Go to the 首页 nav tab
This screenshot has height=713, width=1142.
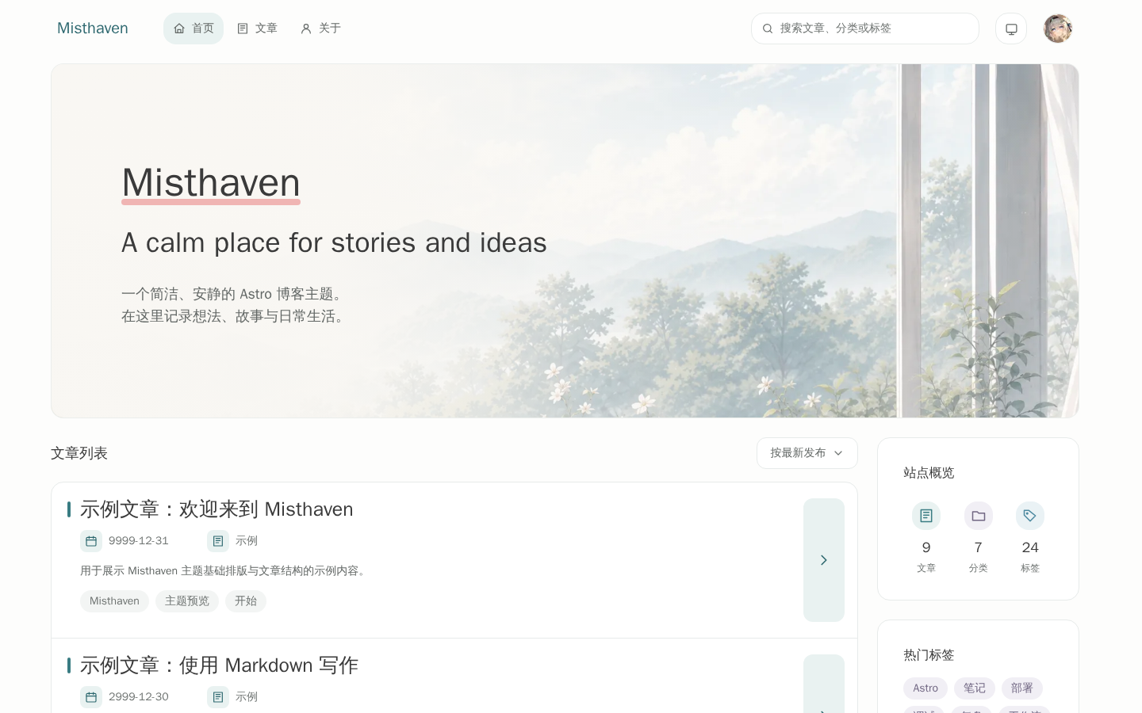[x=194, y=29]
